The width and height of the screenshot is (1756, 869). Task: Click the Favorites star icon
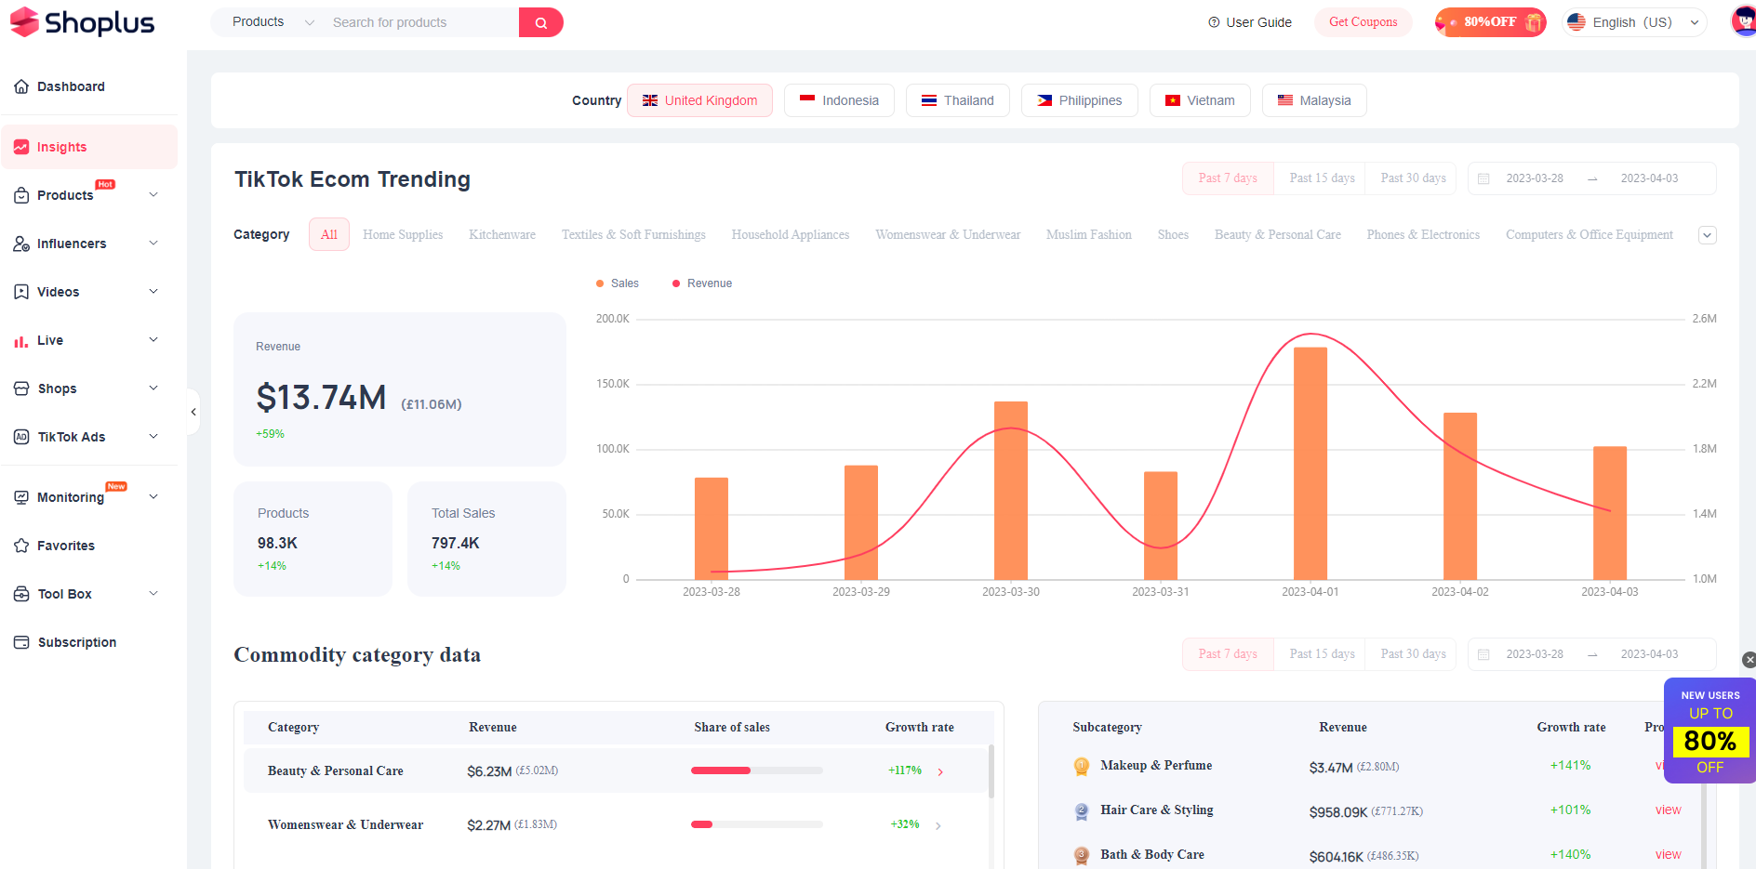21,546
